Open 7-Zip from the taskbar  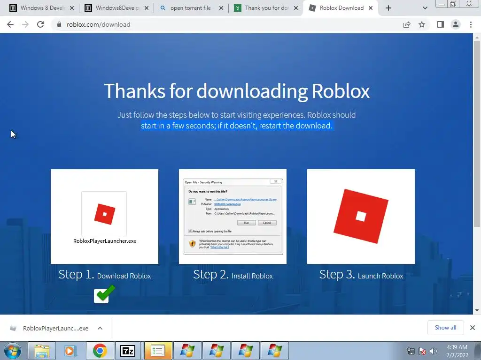[x=128, y=351]
